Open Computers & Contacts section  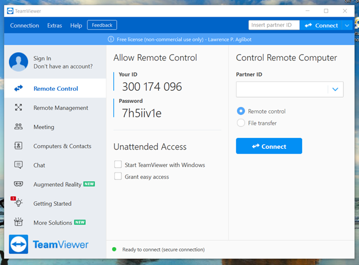(55, 146)
